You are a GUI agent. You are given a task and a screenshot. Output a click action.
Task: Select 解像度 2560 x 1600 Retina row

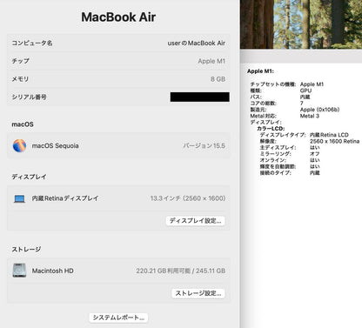310,141
